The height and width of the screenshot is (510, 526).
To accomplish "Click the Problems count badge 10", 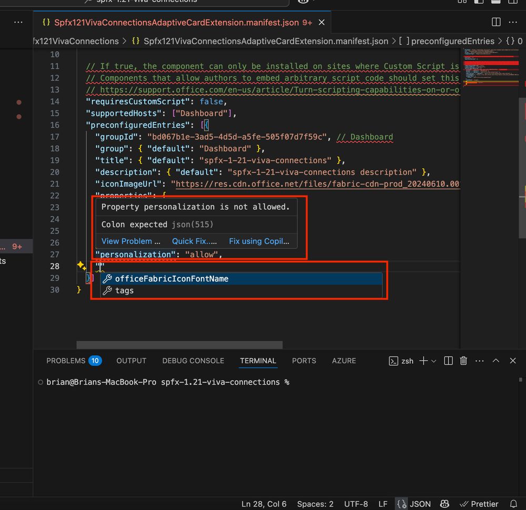I will pyautogui.click(x=95, y=361).
